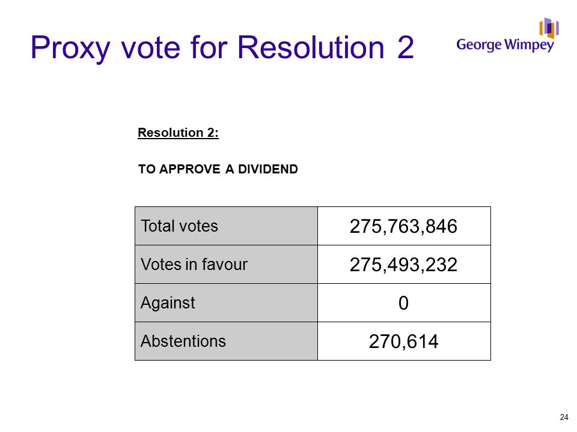Click the word DIVIDEND in the resolution text

268,169
